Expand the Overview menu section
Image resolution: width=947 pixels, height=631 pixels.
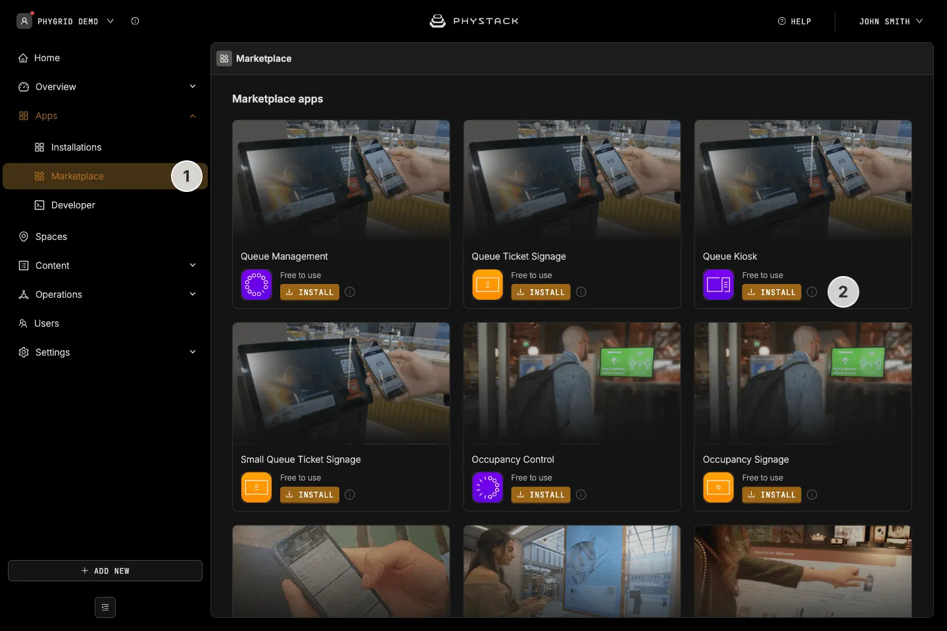pyautogui.click(x=193, y=87)
